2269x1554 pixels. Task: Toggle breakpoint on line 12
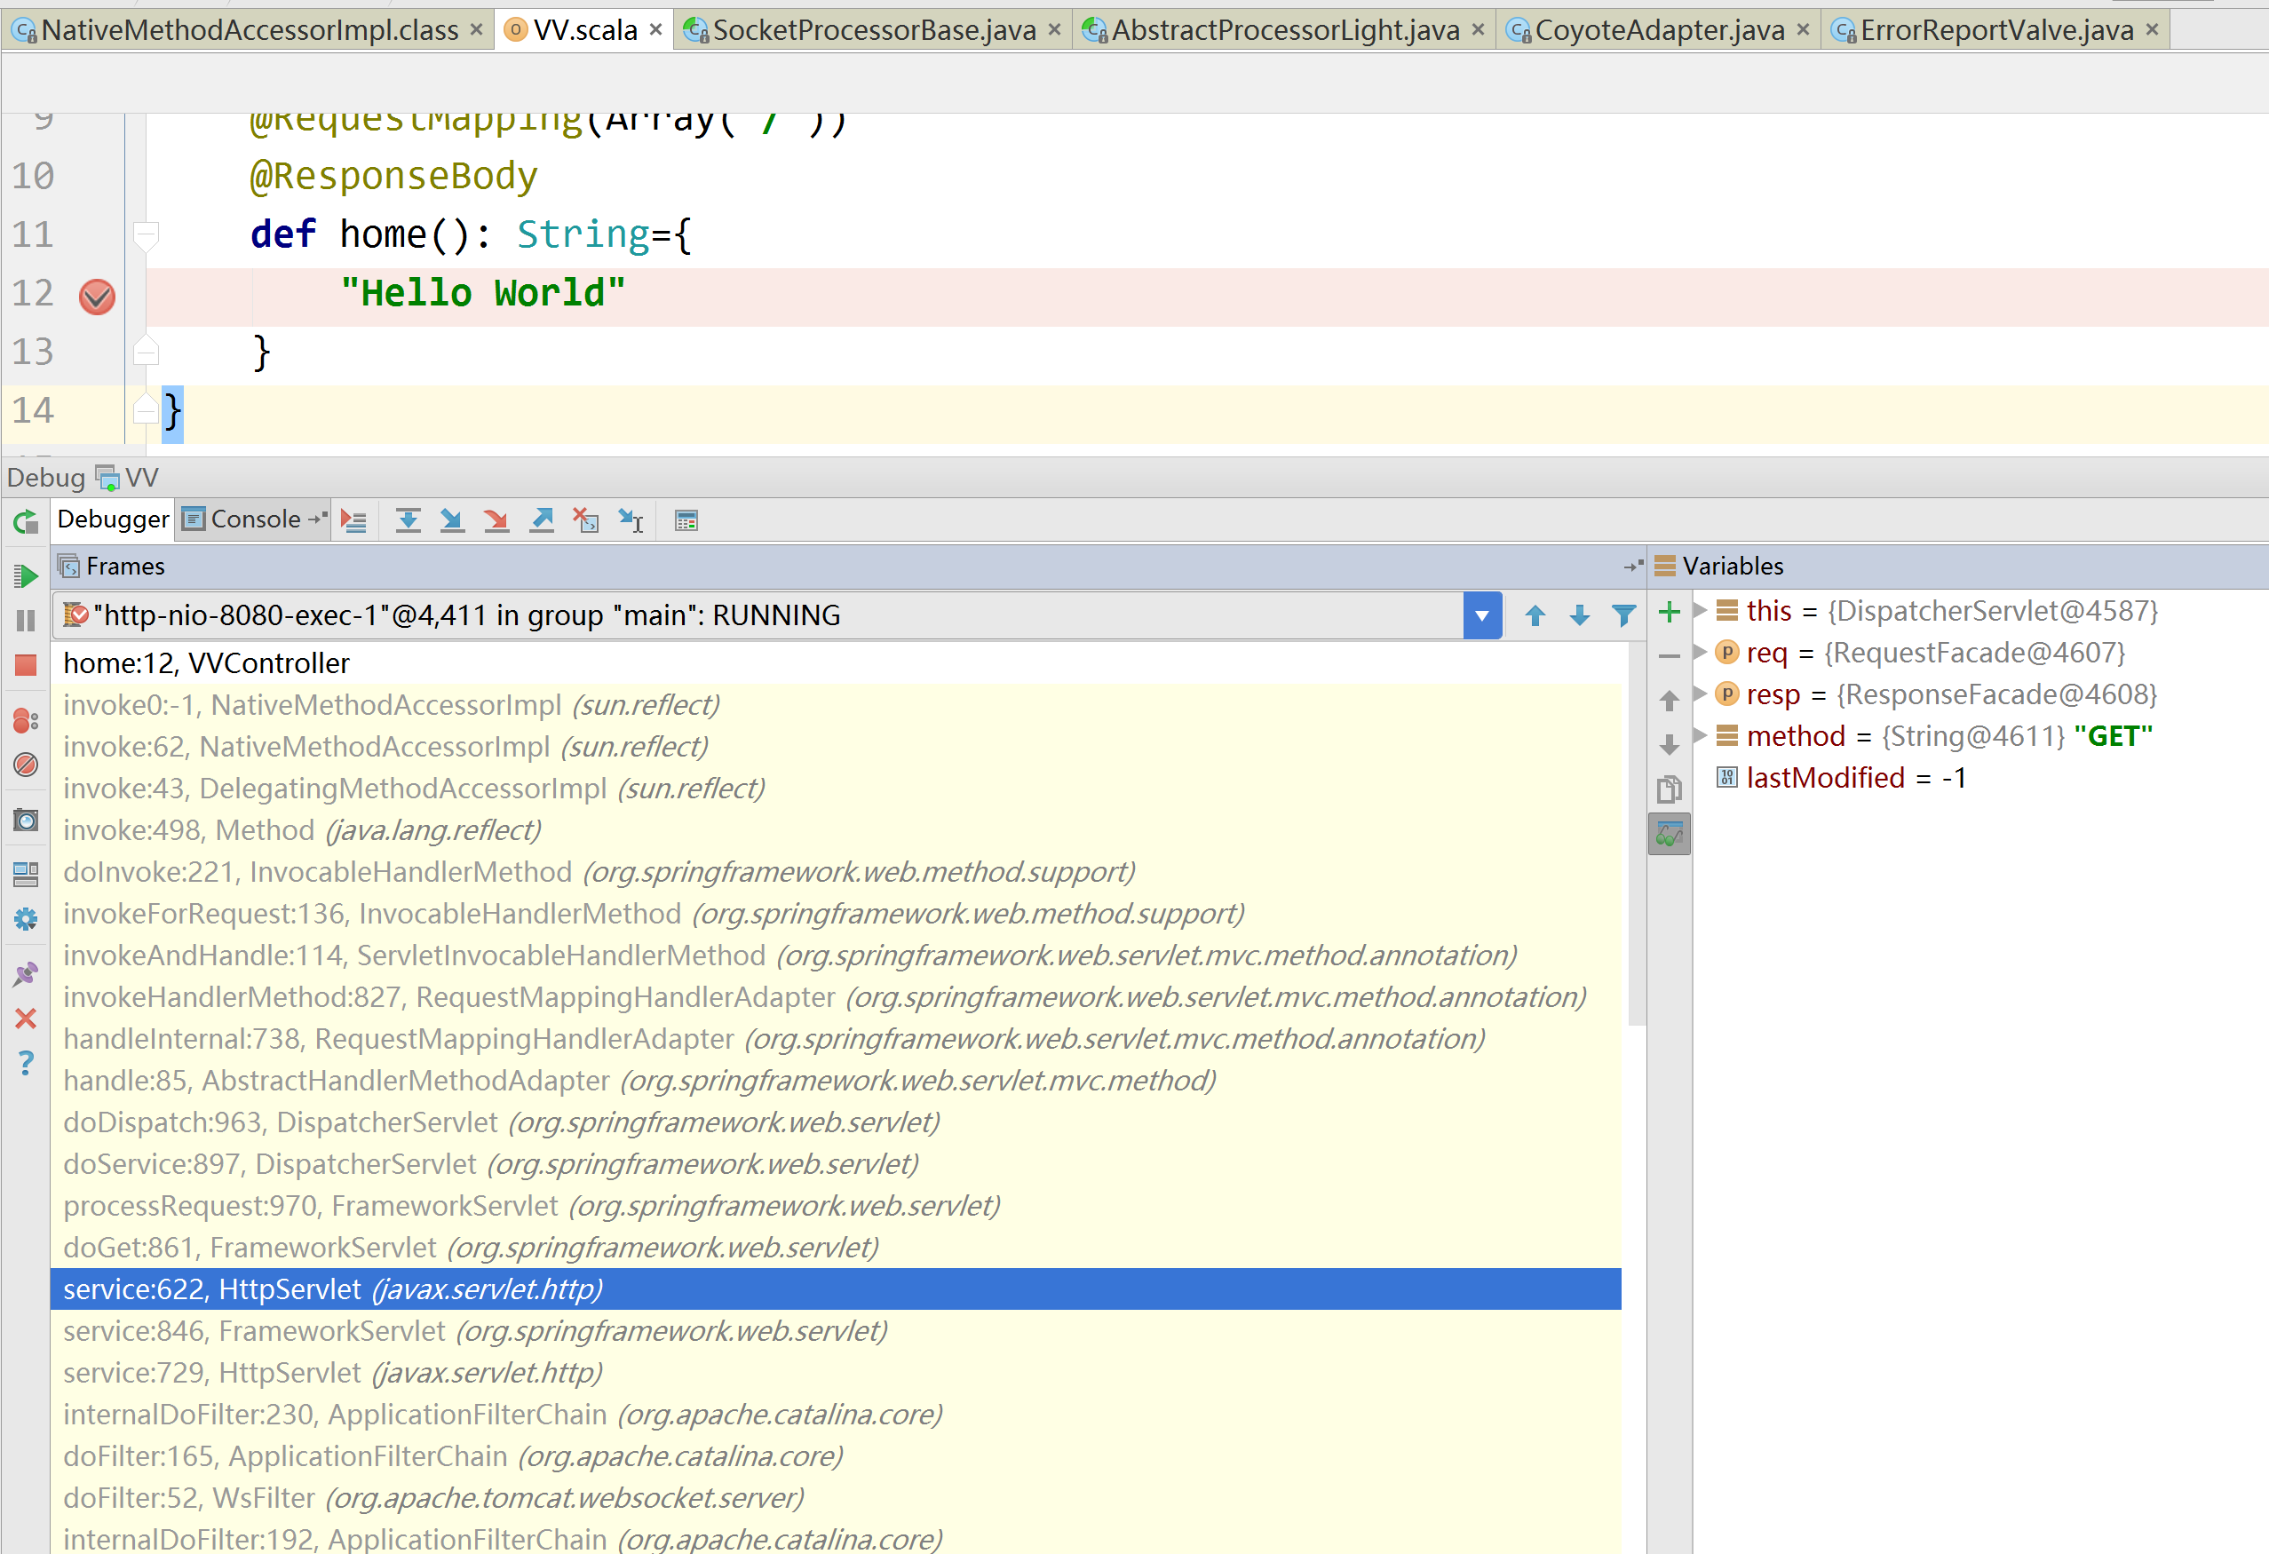[x=97, y=296]
